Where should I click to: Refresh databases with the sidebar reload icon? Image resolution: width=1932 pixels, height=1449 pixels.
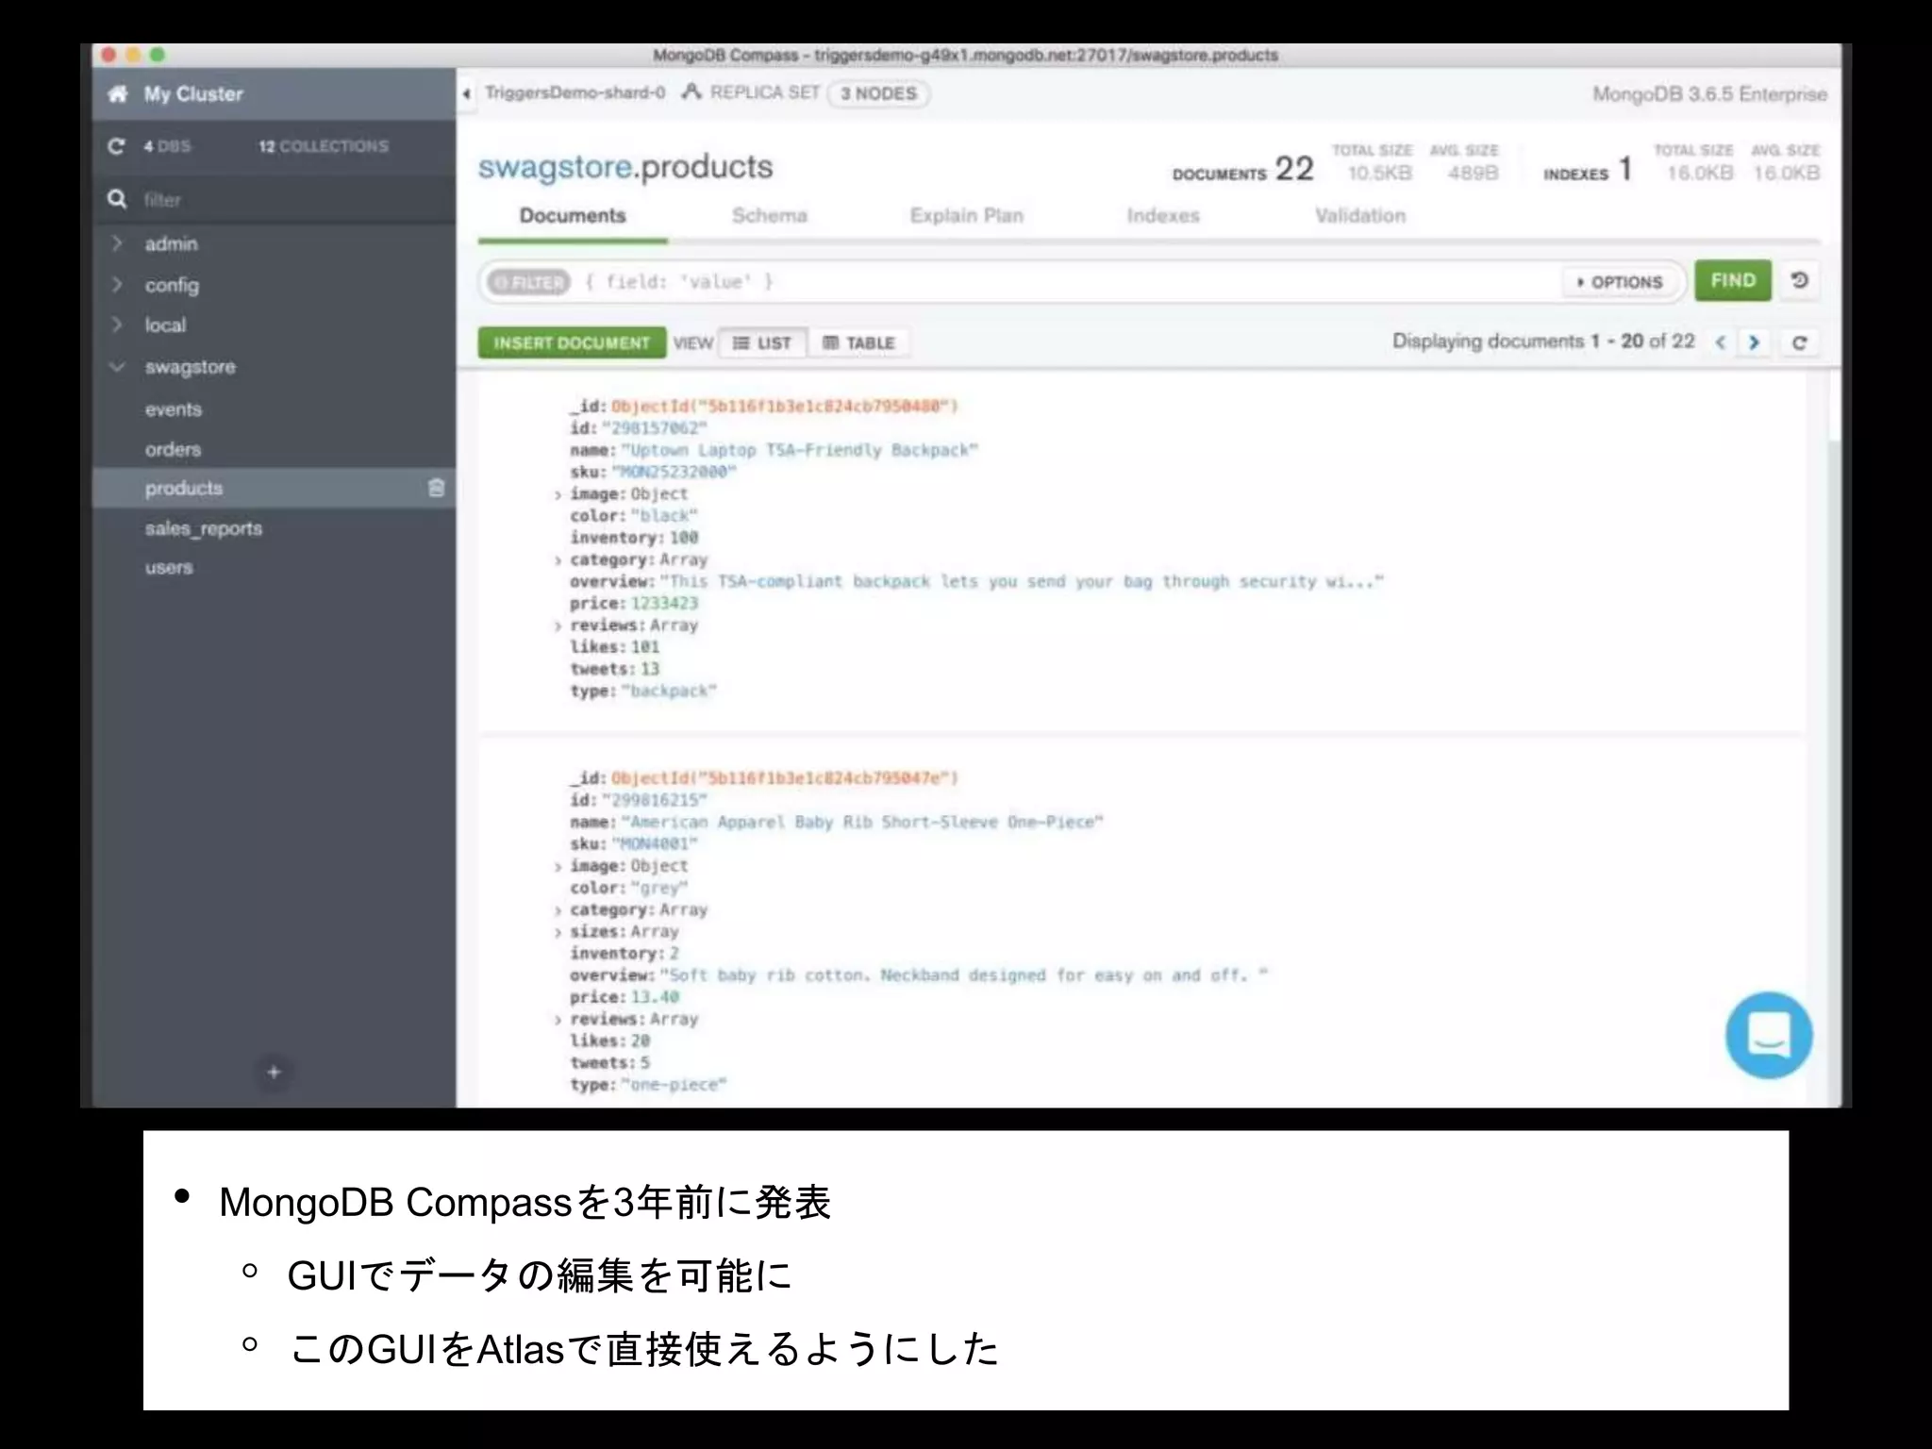click(x=117, y=146)
